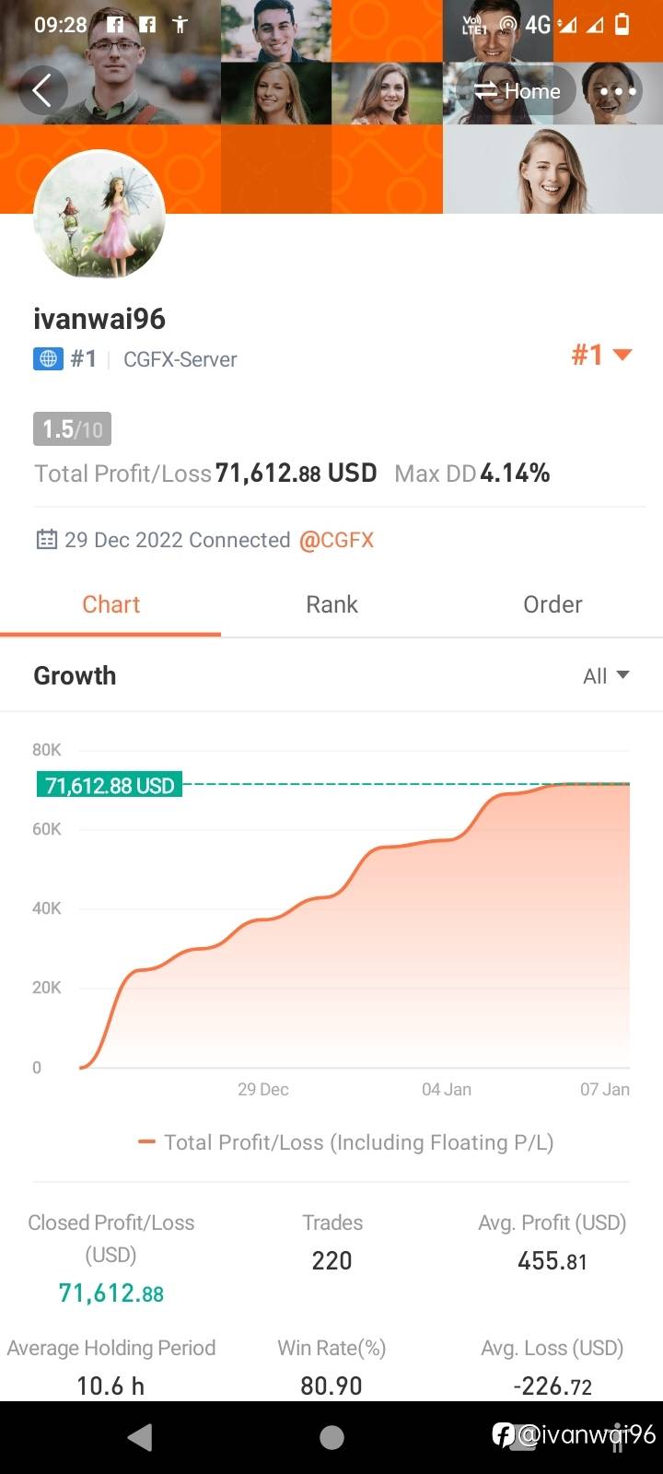Viewport: 663px width, 1474px height.
Task: Tap the Closed Profit/Loss value
Action: pyautogui.click(x=110, y=1293)
